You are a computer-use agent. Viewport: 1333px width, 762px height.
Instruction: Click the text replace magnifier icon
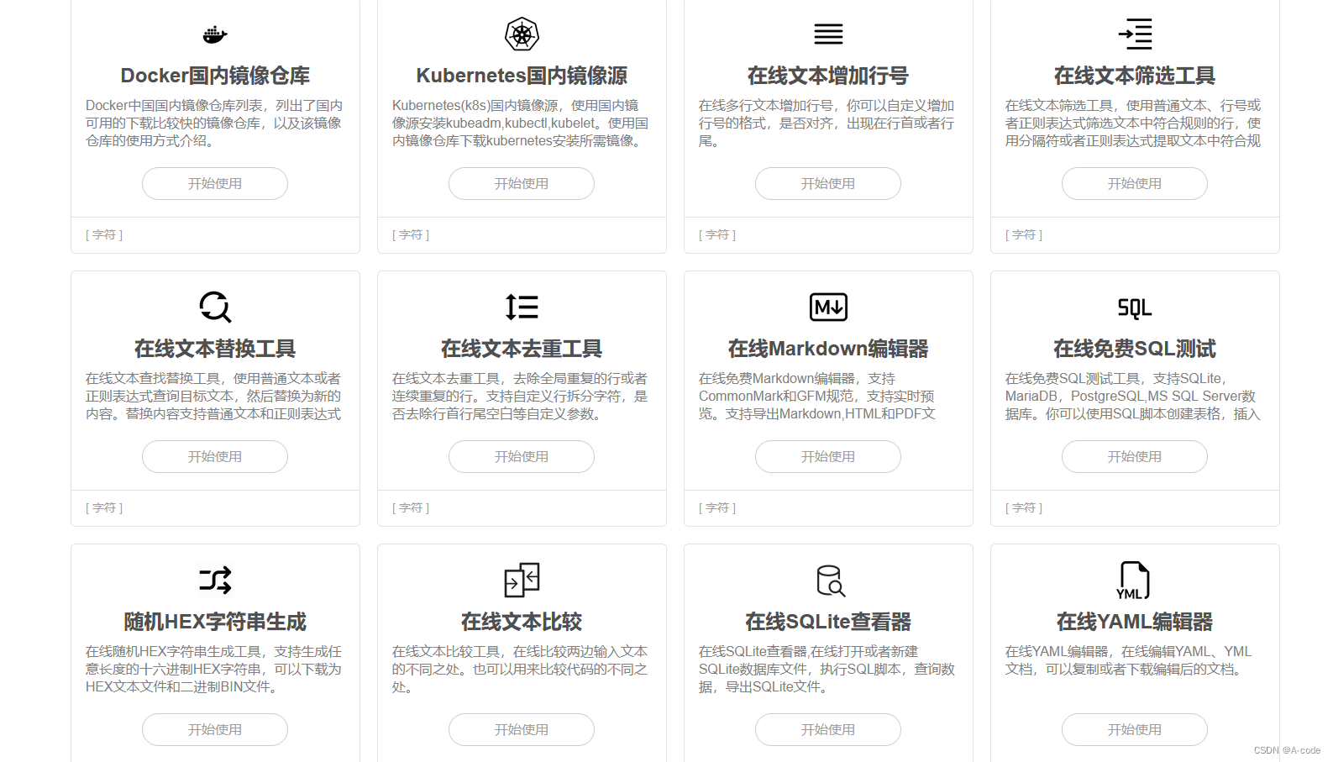click(x=215, y=307)
